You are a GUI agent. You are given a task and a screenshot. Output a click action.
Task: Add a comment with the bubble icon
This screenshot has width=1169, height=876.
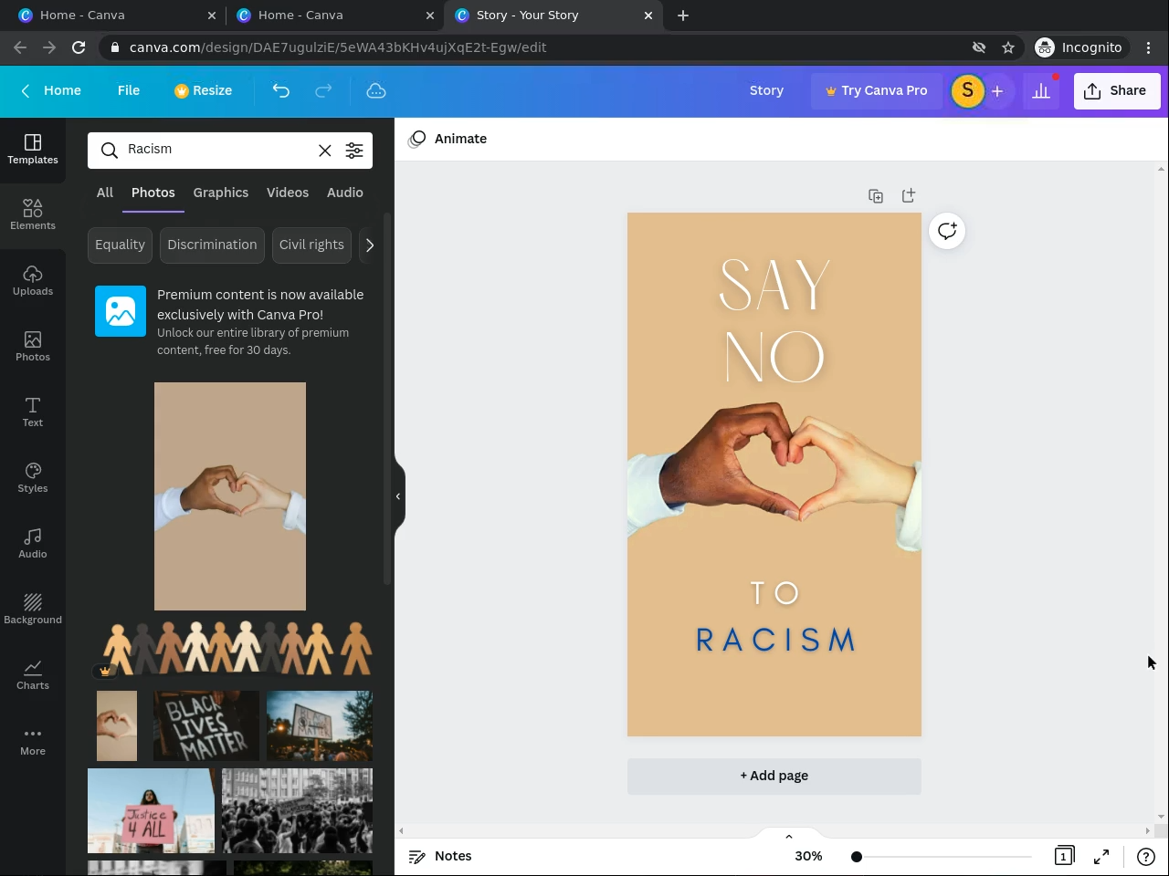pyautogui.click(x=947, y=231)
